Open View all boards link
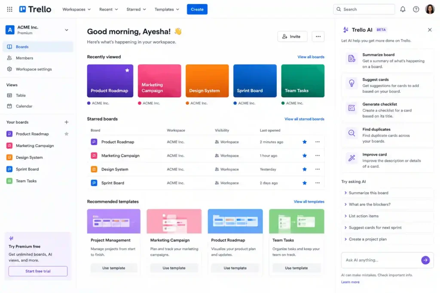 click(311, 57)
